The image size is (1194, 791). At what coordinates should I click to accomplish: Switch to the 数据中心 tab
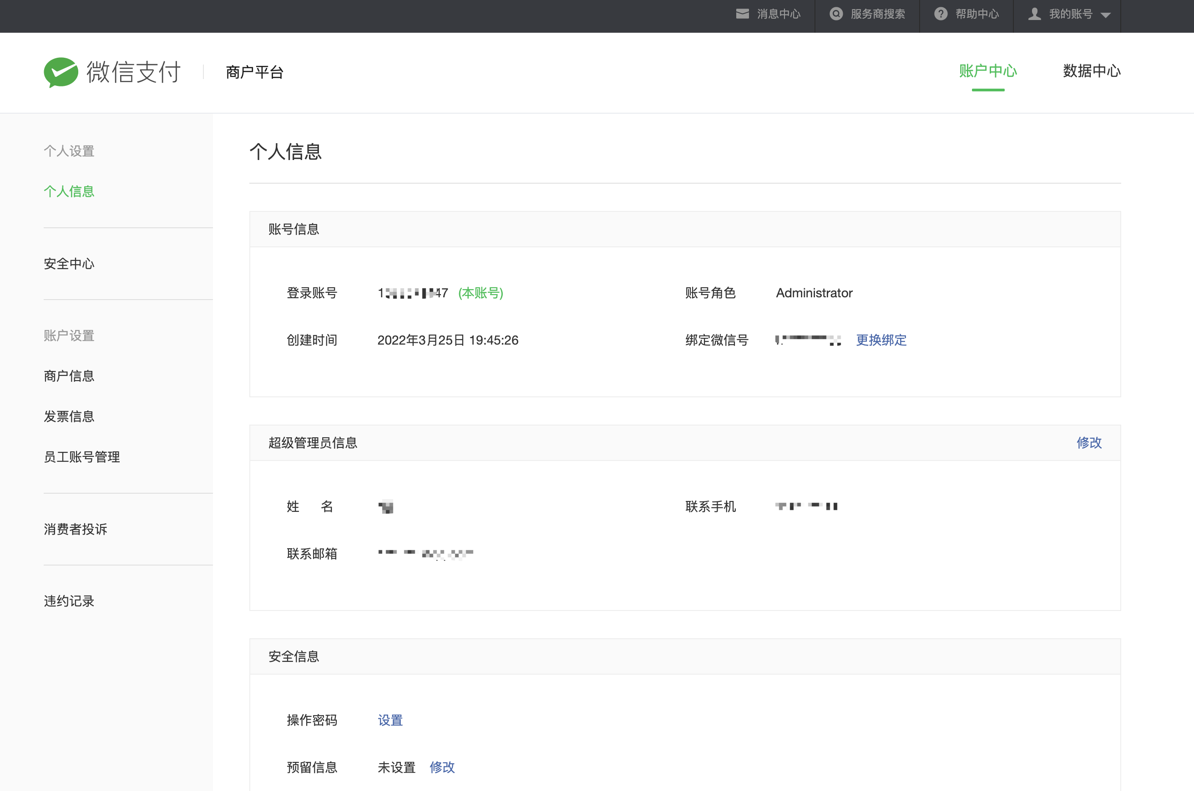pos(1092,71)
